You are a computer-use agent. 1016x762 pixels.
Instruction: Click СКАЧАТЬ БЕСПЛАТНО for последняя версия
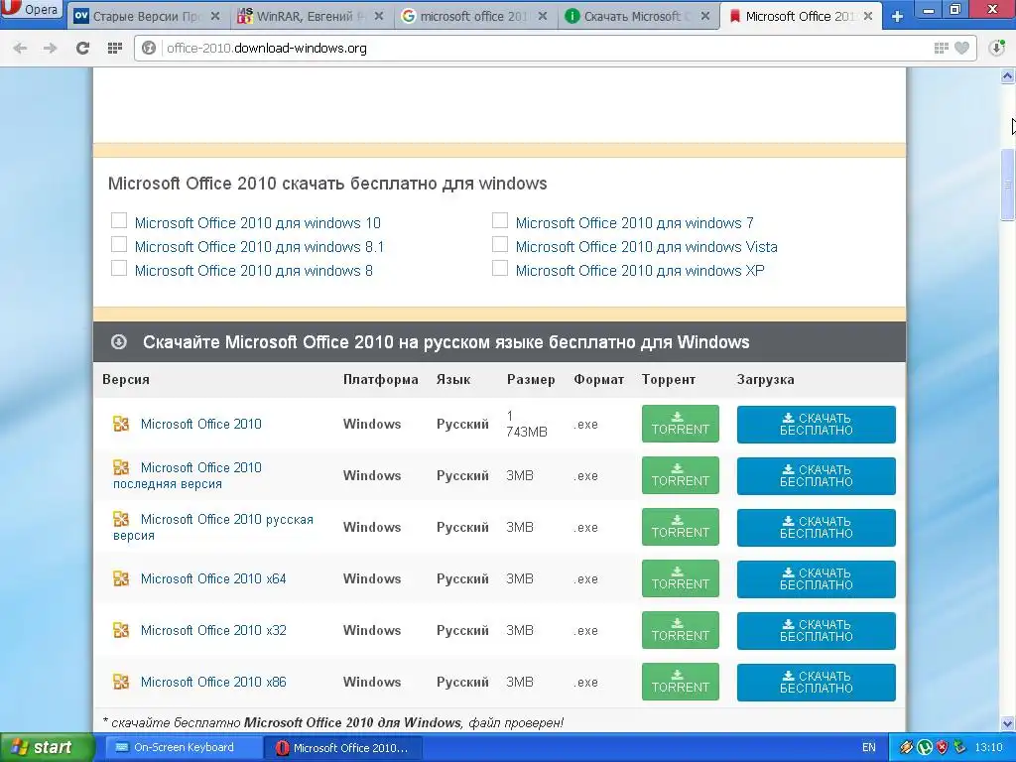(x=817, y=475)
